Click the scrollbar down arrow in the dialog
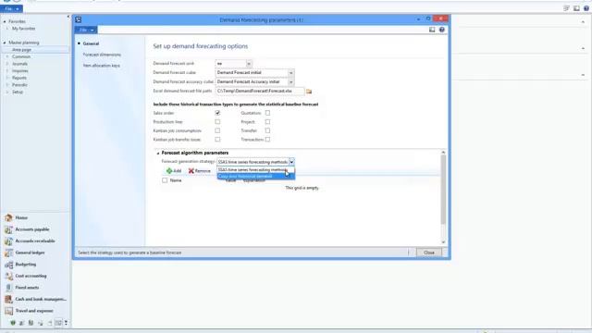592x333 pixels. coord(443,242)
